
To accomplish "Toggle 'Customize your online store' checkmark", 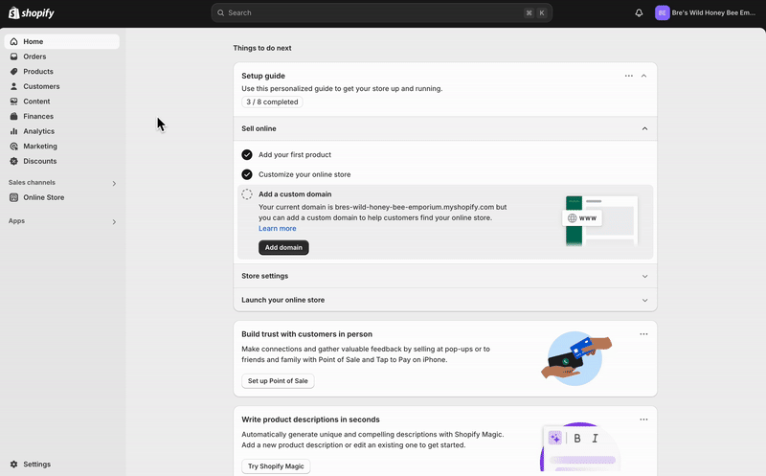I will 247,174.
